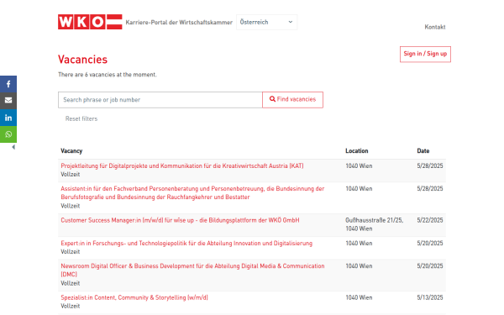Share page on LinkedIn icon

click(x=8, y=118)
